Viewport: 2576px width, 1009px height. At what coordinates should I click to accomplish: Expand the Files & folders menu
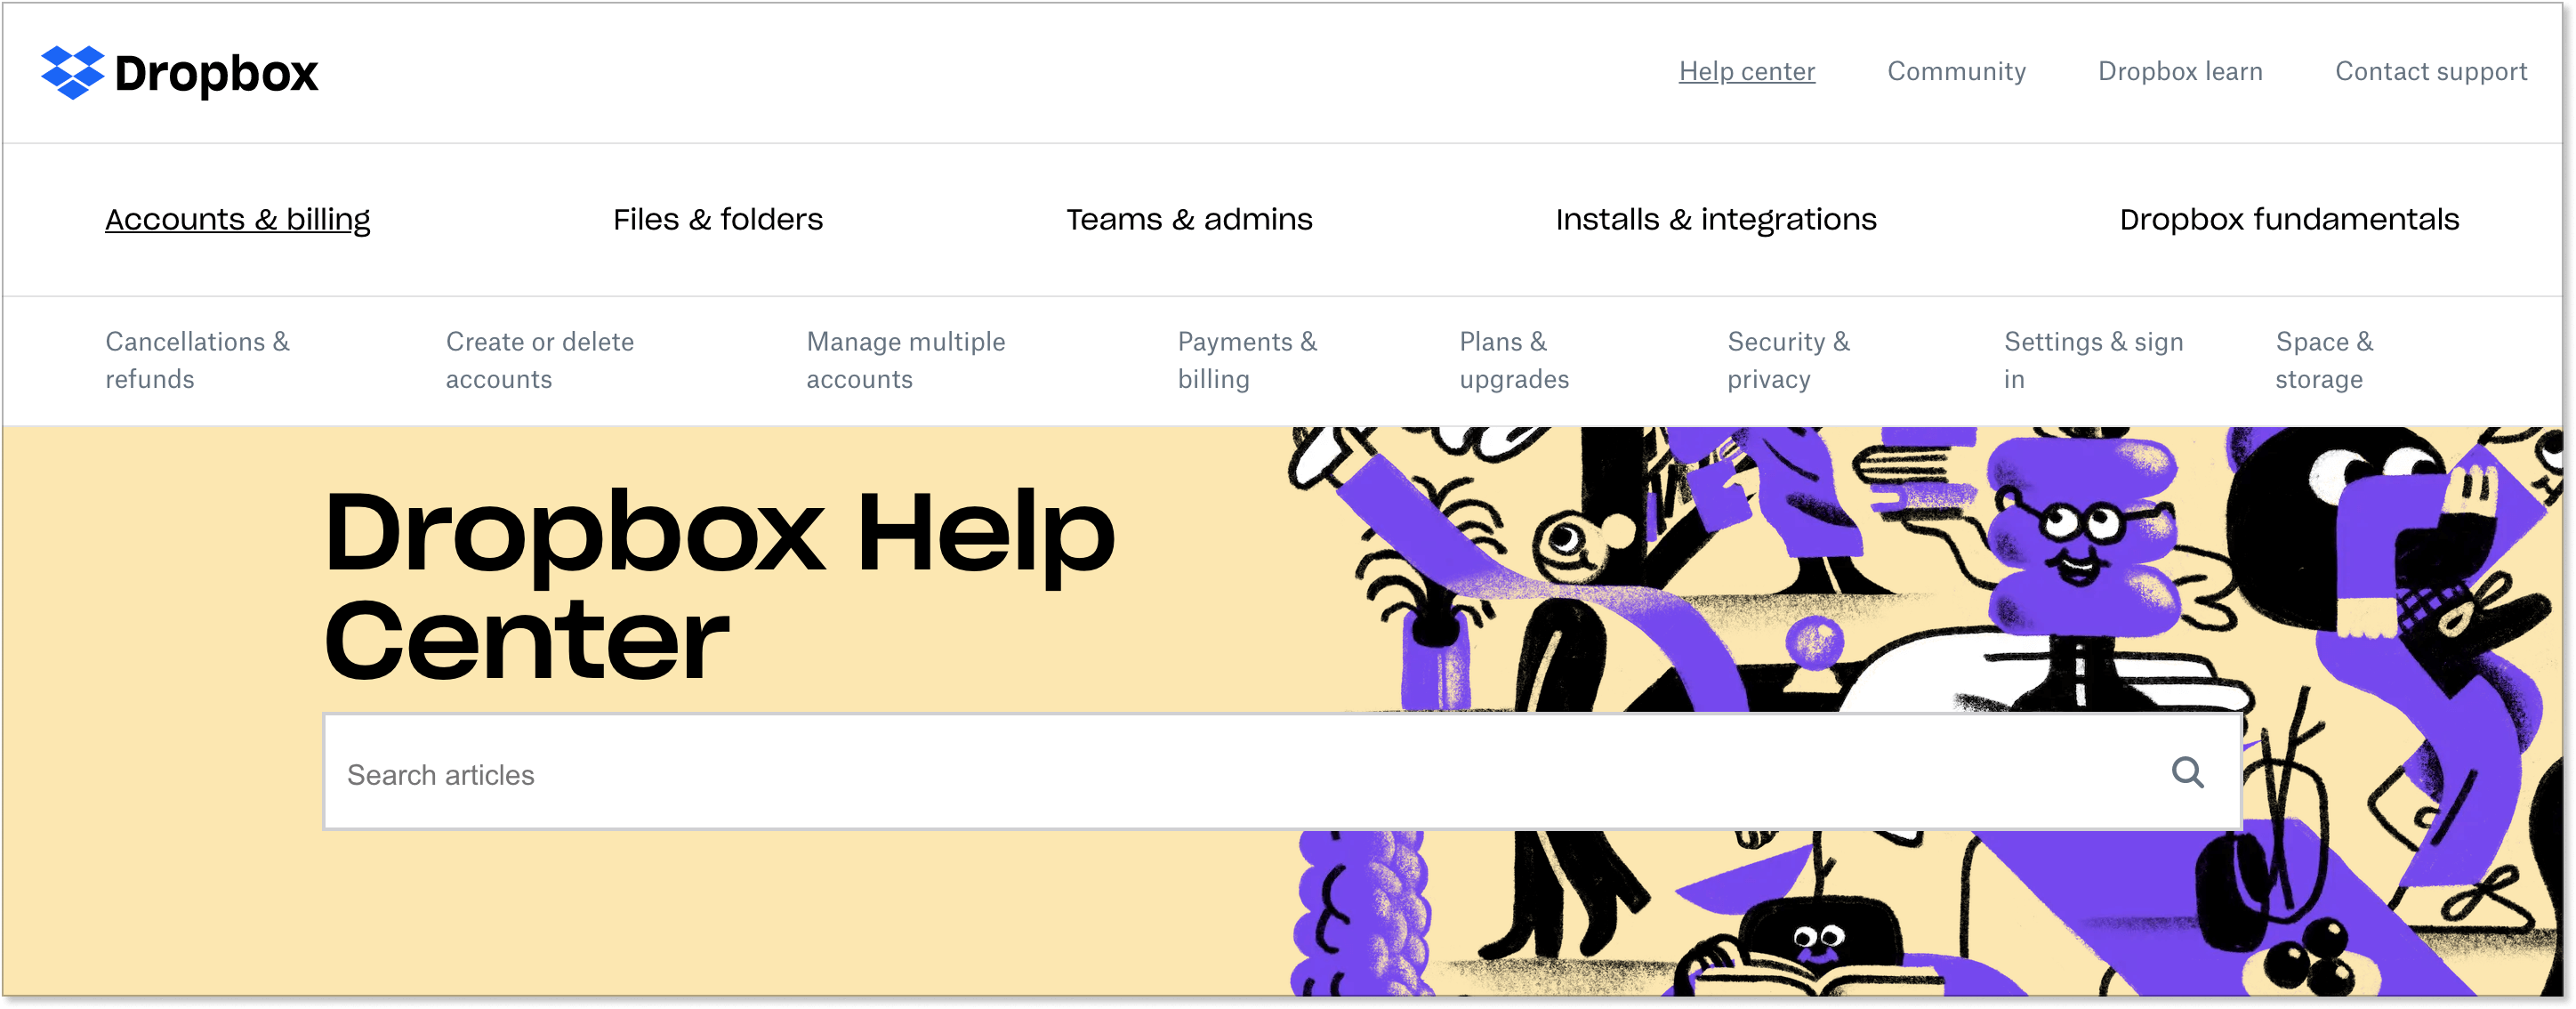716,219
